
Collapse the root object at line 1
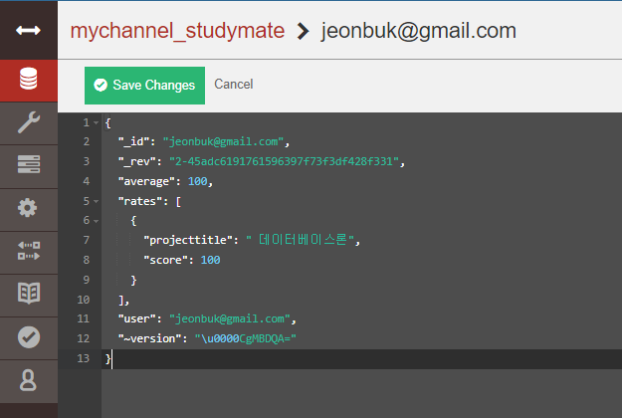pos(96,123)
